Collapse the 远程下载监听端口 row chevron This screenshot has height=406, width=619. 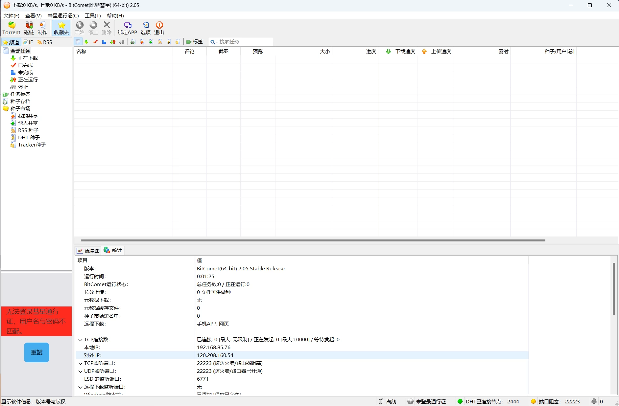point(80,387)
